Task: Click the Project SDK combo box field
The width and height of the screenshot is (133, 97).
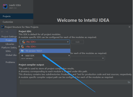Action: point(45,42)
